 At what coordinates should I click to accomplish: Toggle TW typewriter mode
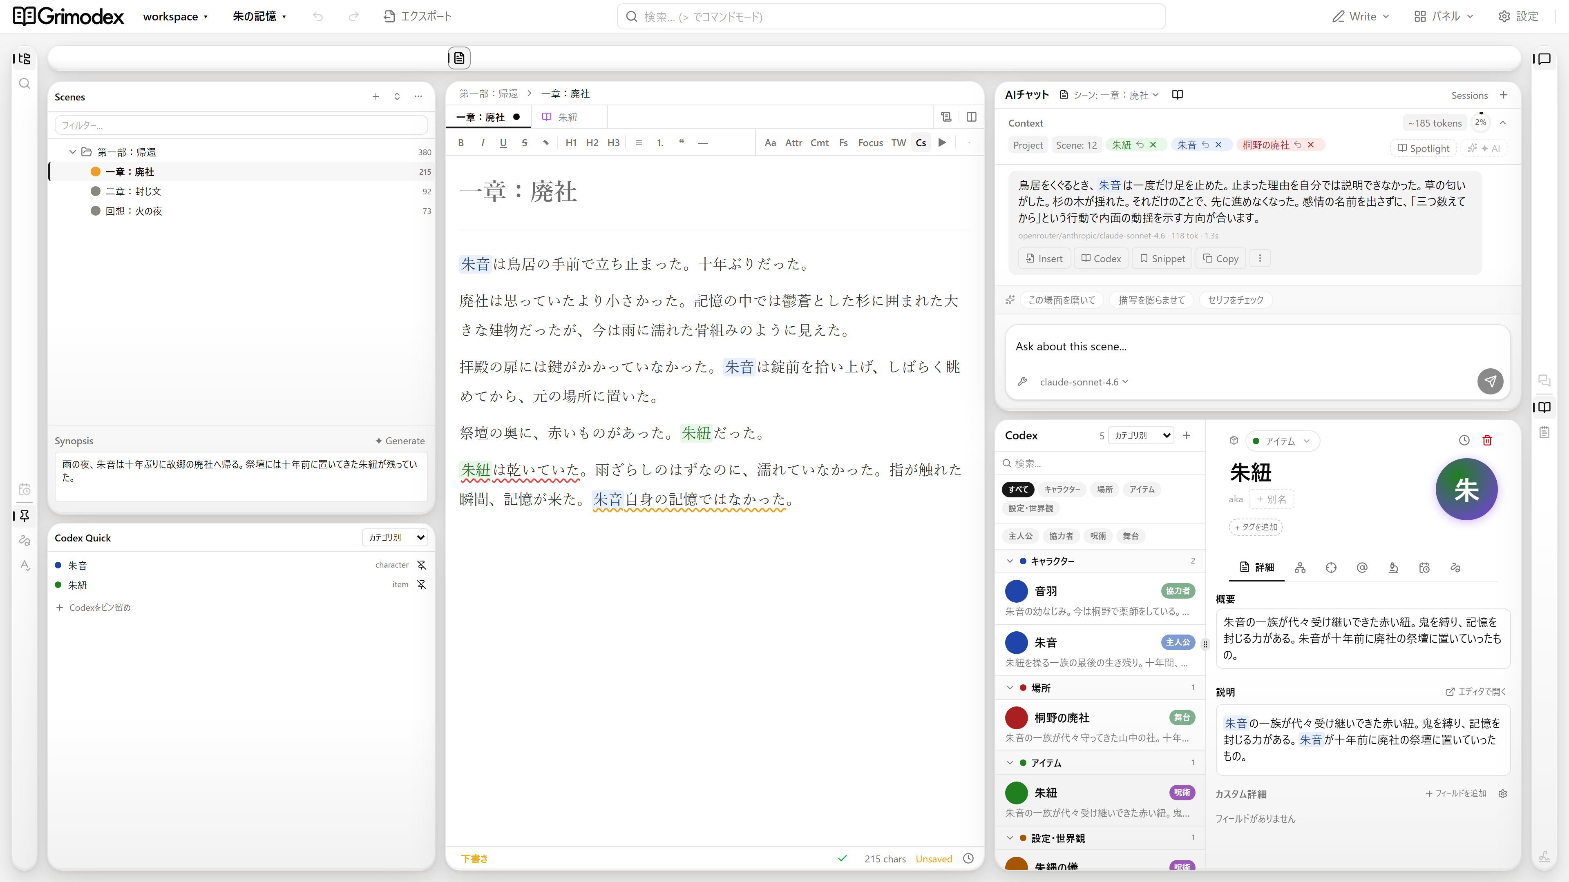click(x=898, y=143)
